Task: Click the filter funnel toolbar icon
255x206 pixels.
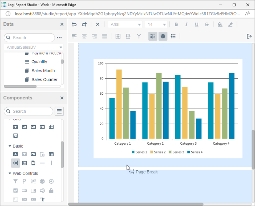Action: 139,36
